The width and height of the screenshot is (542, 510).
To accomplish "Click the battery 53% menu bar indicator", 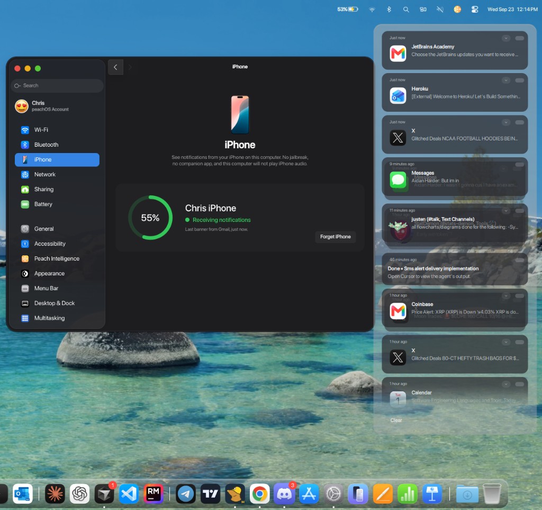I will (x=348, y=10).
